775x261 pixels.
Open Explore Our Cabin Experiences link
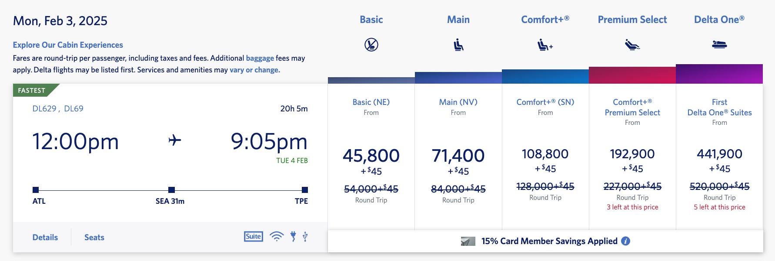pyautogui.click(x=68, y=45)
